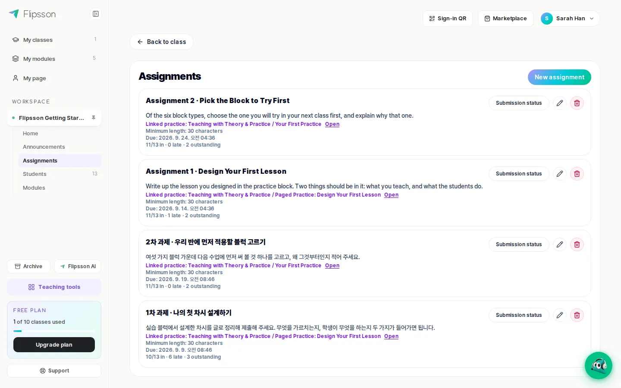The height and width of the screenshot is (388, 621).
Task: Select the Assignments section
Action: pyautogui.click(x=60, y=161)
